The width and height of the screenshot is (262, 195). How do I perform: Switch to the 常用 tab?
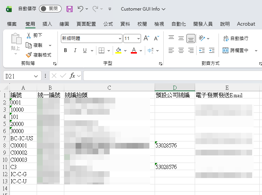[30, 24]
